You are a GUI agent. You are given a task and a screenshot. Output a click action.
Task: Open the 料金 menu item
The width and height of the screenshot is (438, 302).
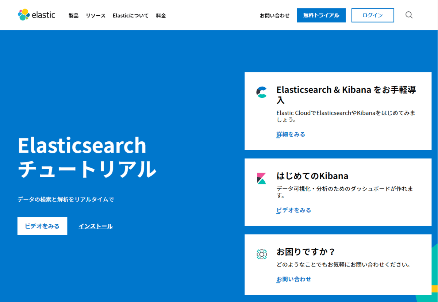(161, 16)
